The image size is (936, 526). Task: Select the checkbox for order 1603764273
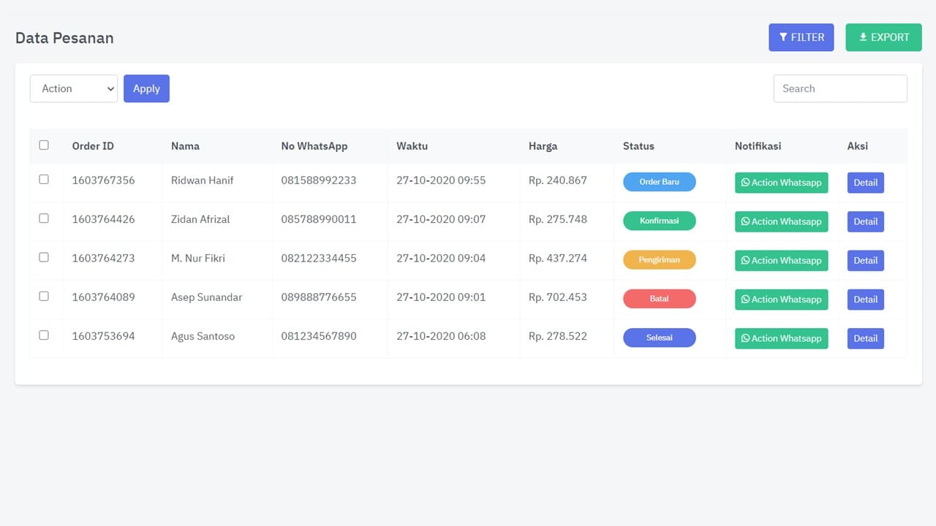tap(44, 257)
